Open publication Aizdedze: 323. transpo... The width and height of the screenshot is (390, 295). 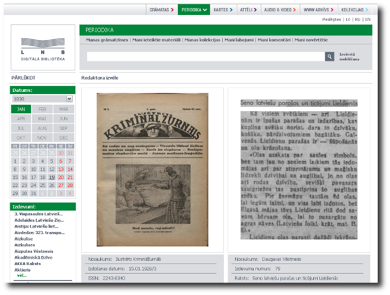pos(40,232)
